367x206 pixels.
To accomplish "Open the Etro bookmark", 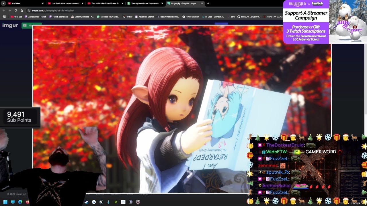I will pos(231,17).
